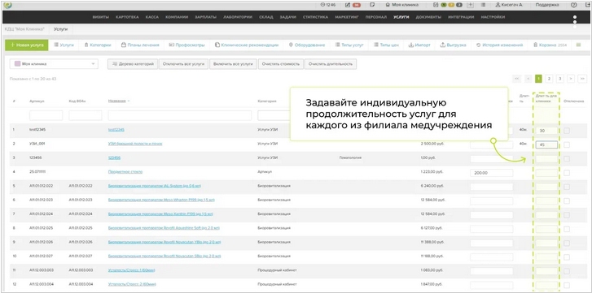Click Очистить стоимость button

tap(280, 64)
